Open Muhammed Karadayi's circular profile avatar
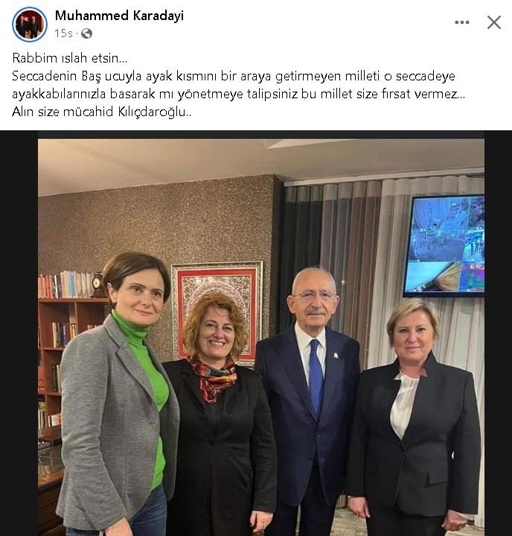Screen dimensions: 512x536 coord(30,25)
